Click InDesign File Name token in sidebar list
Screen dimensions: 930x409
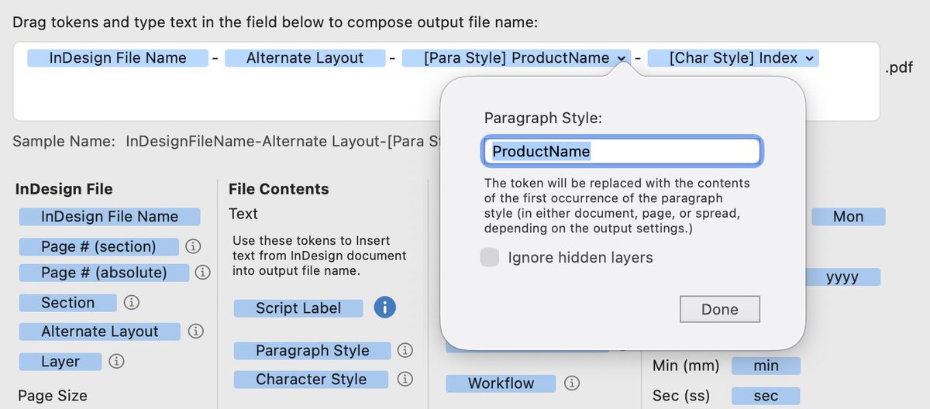109,217
